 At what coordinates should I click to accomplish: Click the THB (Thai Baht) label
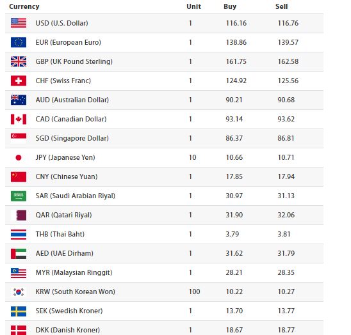60,234
